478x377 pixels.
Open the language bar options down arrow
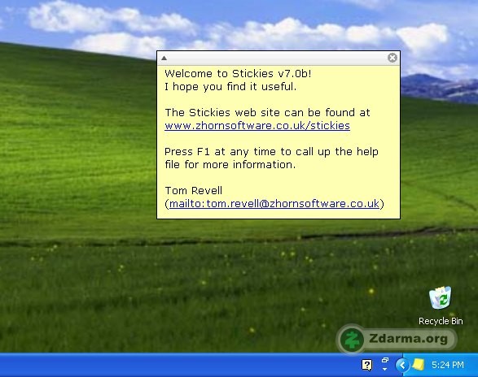coord(384,369)
